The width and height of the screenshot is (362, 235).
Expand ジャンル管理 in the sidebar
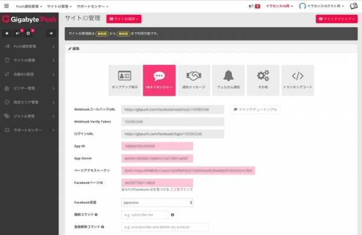[x=30, y=116]
